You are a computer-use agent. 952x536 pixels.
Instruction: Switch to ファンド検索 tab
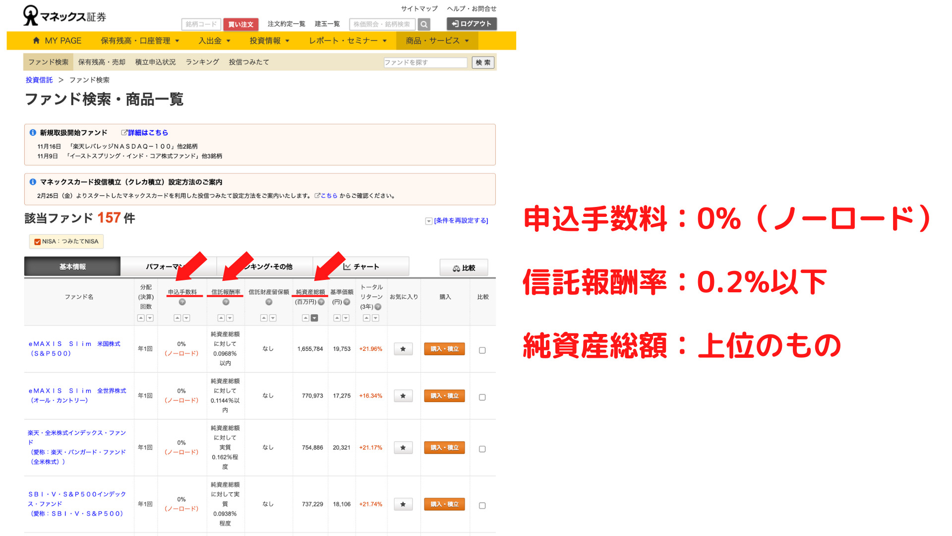[48, 62]
